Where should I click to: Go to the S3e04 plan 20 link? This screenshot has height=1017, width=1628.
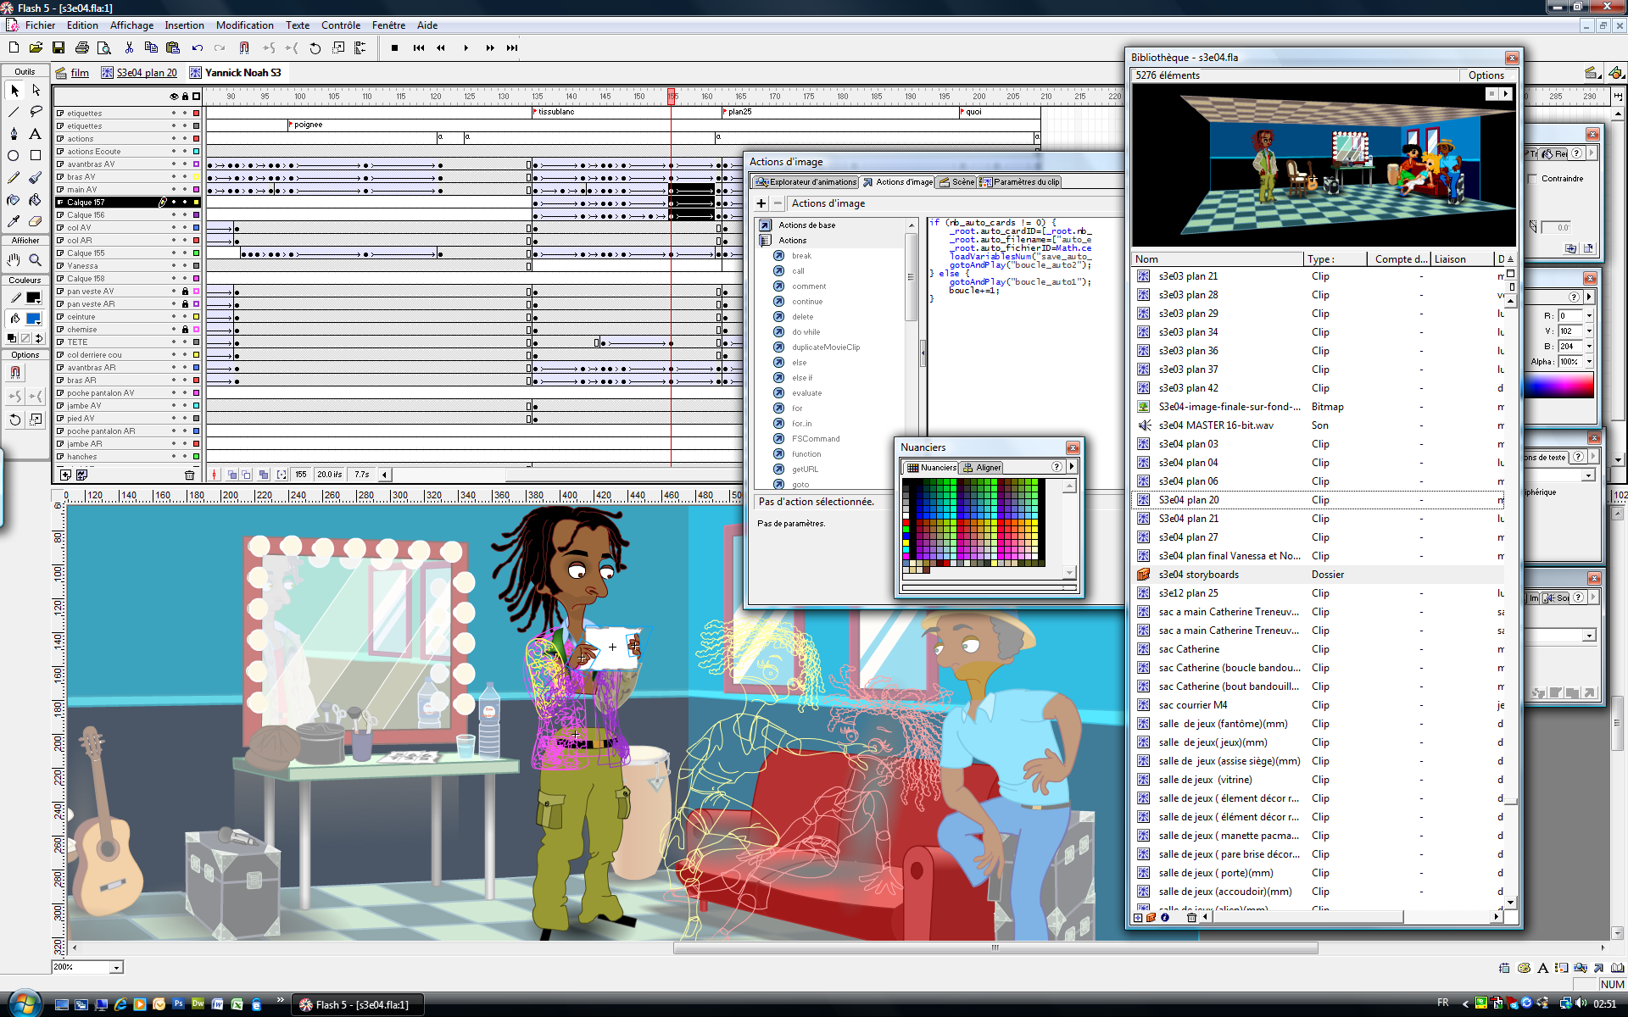[147, 73]
